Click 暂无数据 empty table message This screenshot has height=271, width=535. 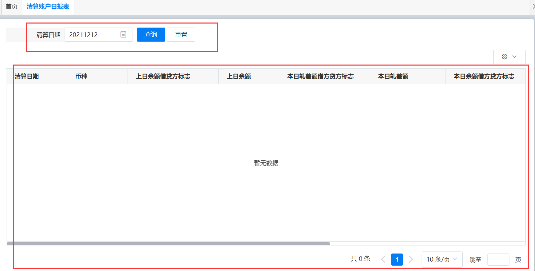(x=266, y=163)
